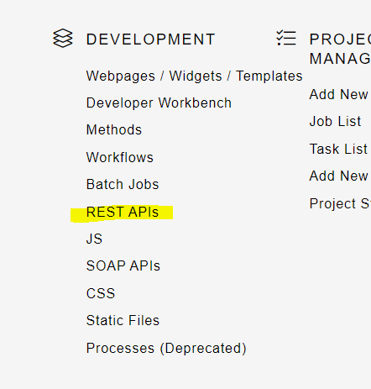Go to Static Files
Screen dimensions: 371x389
(x=123, y=321)
